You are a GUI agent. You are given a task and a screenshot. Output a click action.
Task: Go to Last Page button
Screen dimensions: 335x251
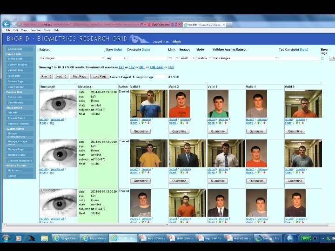click(100, 76)
